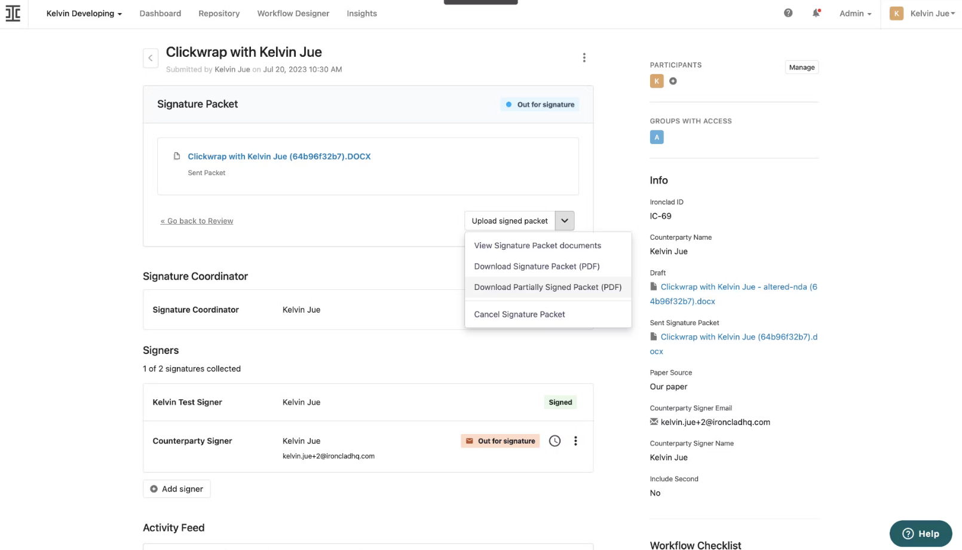Click the Kelvin Test Signer row label

[x=187, y=402]
